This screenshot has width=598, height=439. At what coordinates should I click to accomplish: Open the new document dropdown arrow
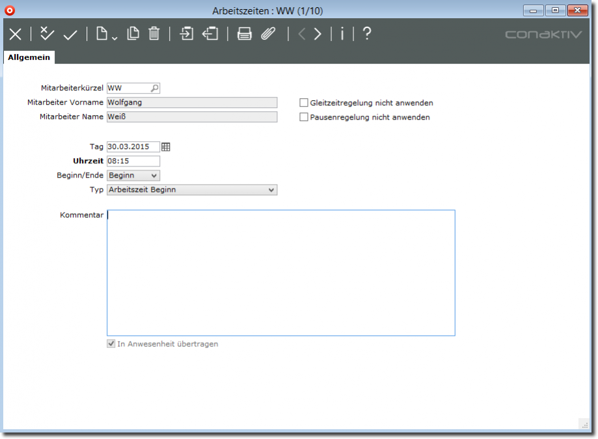tap(115, 38)
